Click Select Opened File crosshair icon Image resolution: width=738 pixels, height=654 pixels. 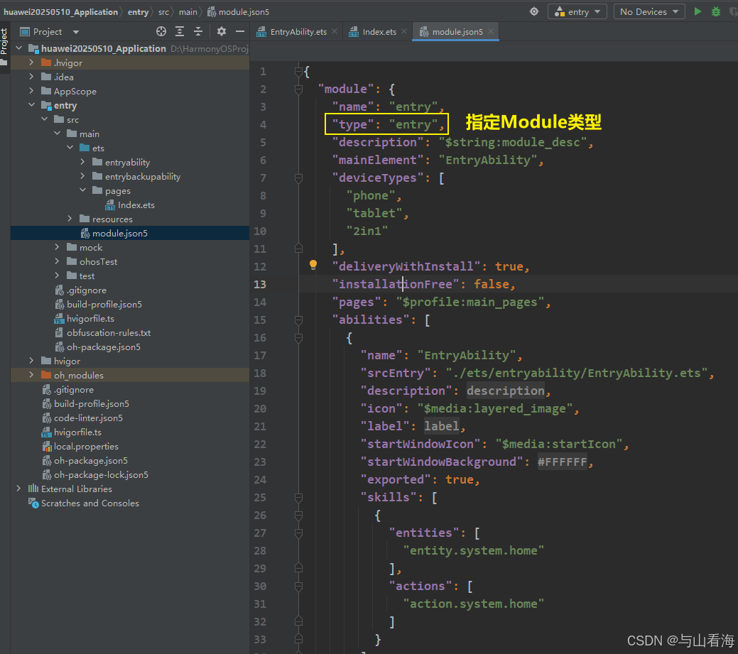(161, 31)
